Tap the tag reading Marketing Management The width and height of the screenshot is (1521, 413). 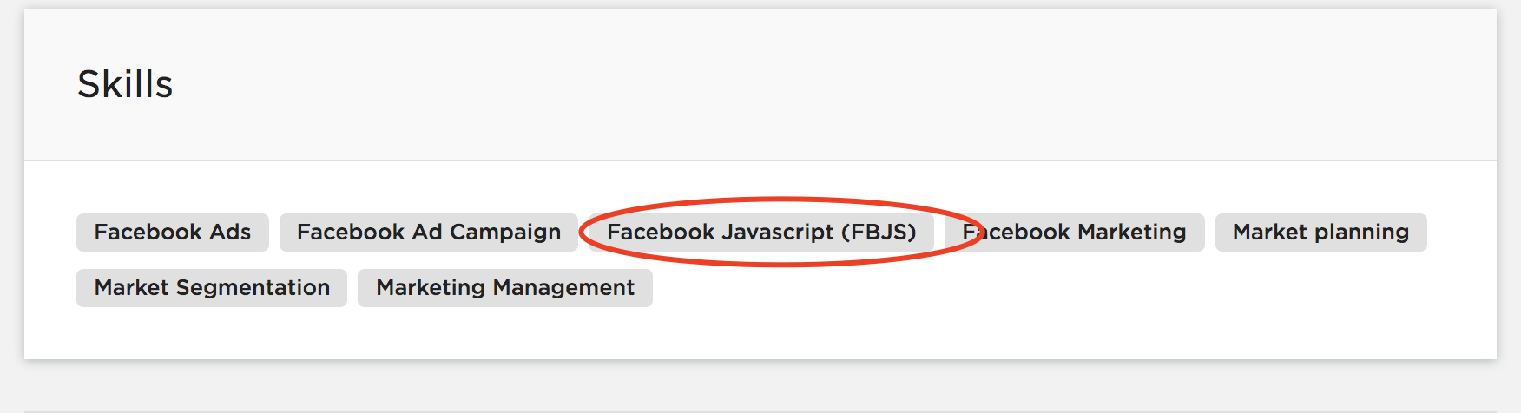pos(504,288)
